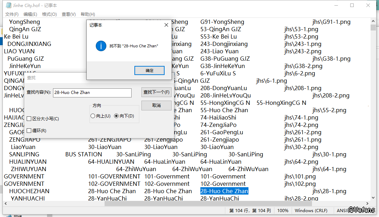Screen dimensions: 379x217
Task: Click vertical scrollbar down arrow
Action: pos(373,198)
